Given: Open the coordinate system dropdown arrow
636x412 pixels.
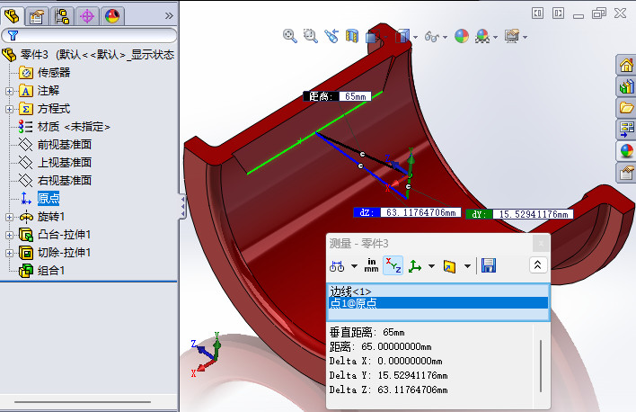Looking at the screenshot, I should (x=431, y=266).
